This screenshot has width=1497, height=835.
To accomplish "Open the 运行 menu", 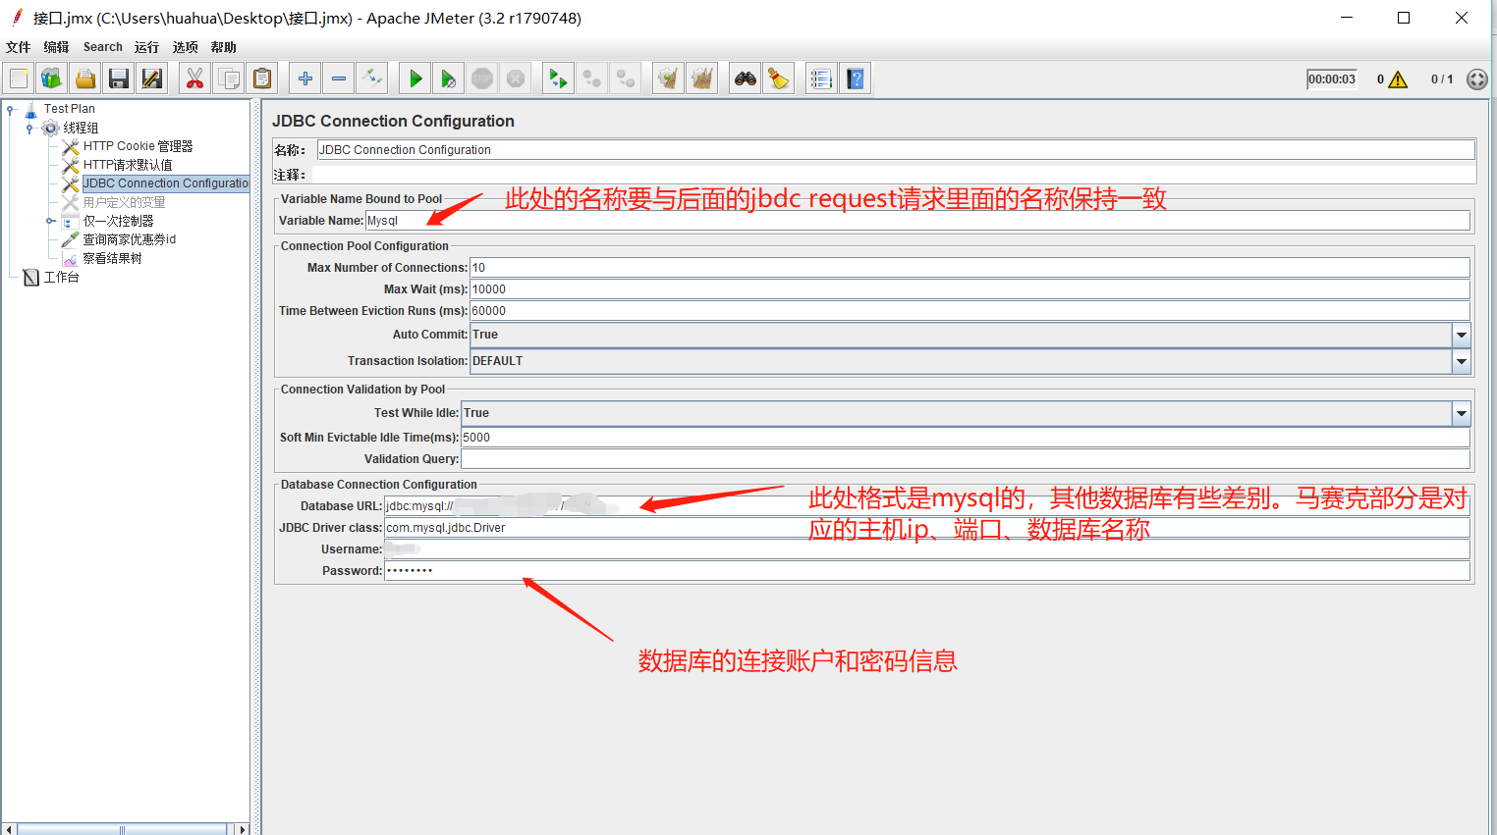I will point(146,47).
